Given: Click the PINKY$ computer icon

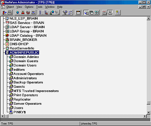Looking at the screenshot, I should (x=11, y=112).
